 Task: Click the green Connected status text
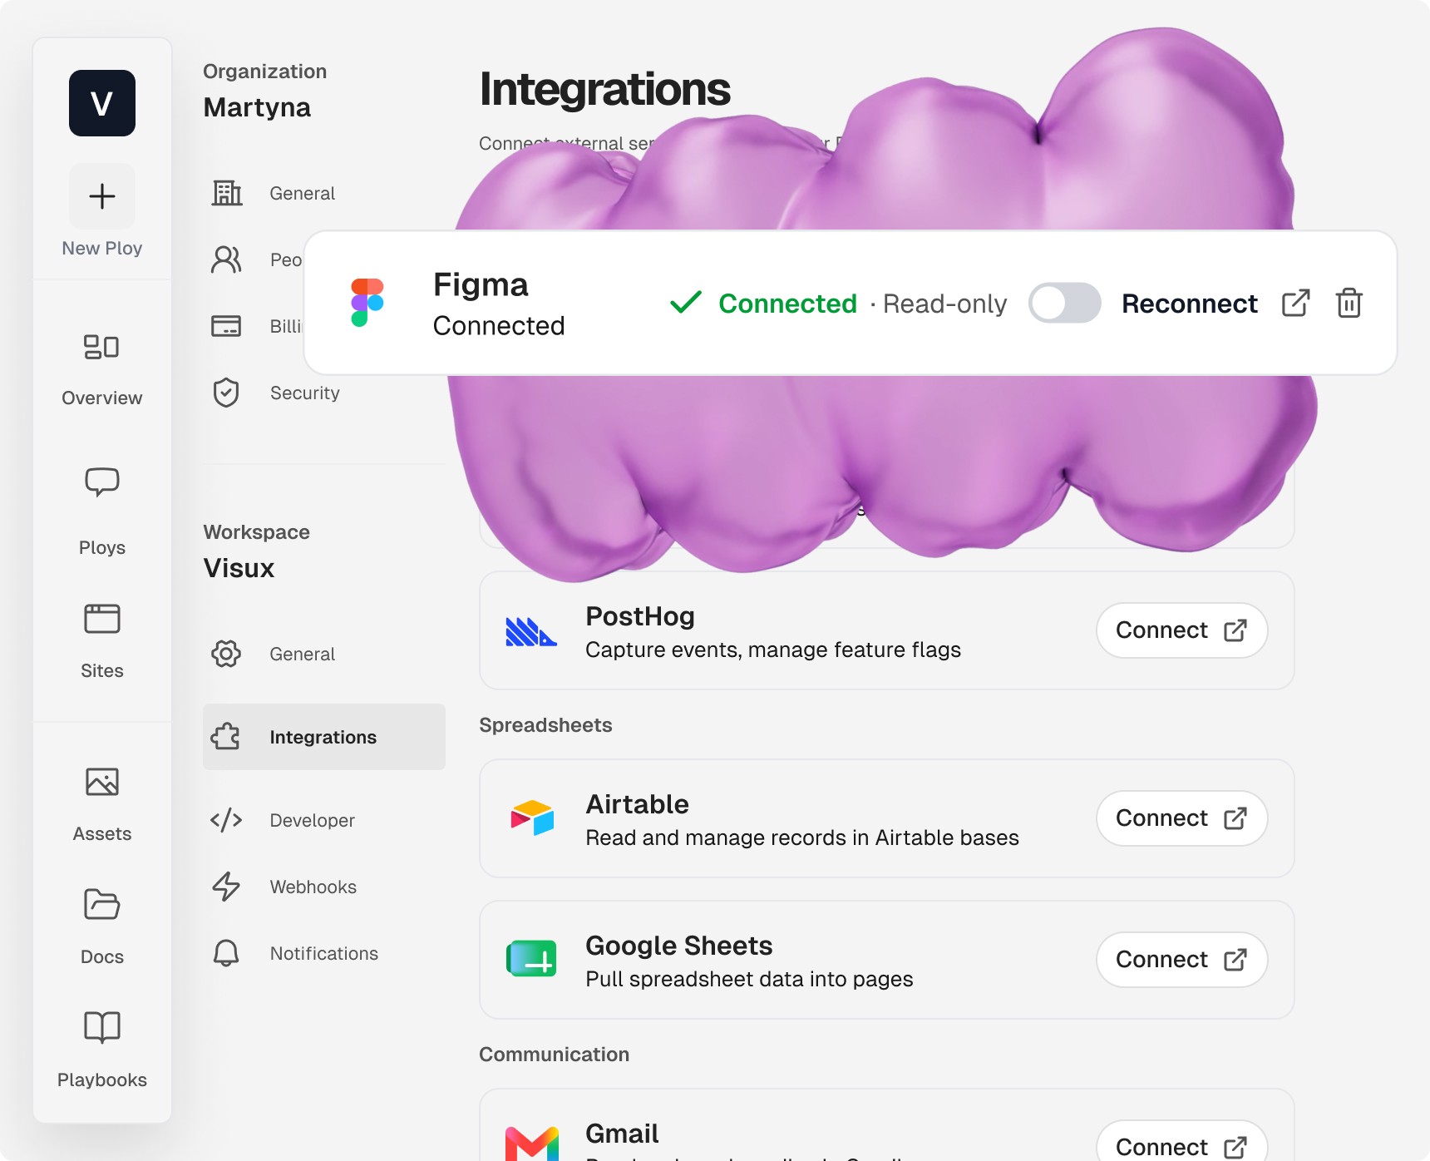787,304
